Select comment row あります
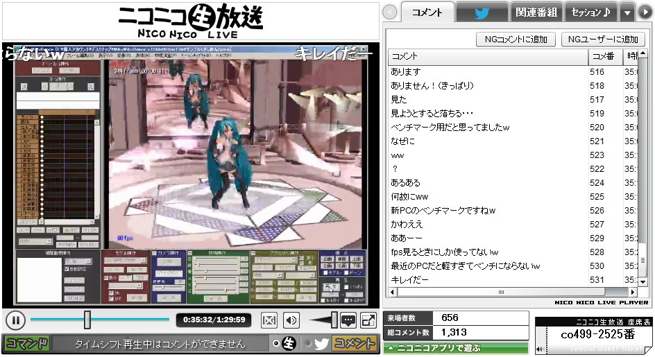The width and height of the screenshot is (655, 357). pos(513,72)
